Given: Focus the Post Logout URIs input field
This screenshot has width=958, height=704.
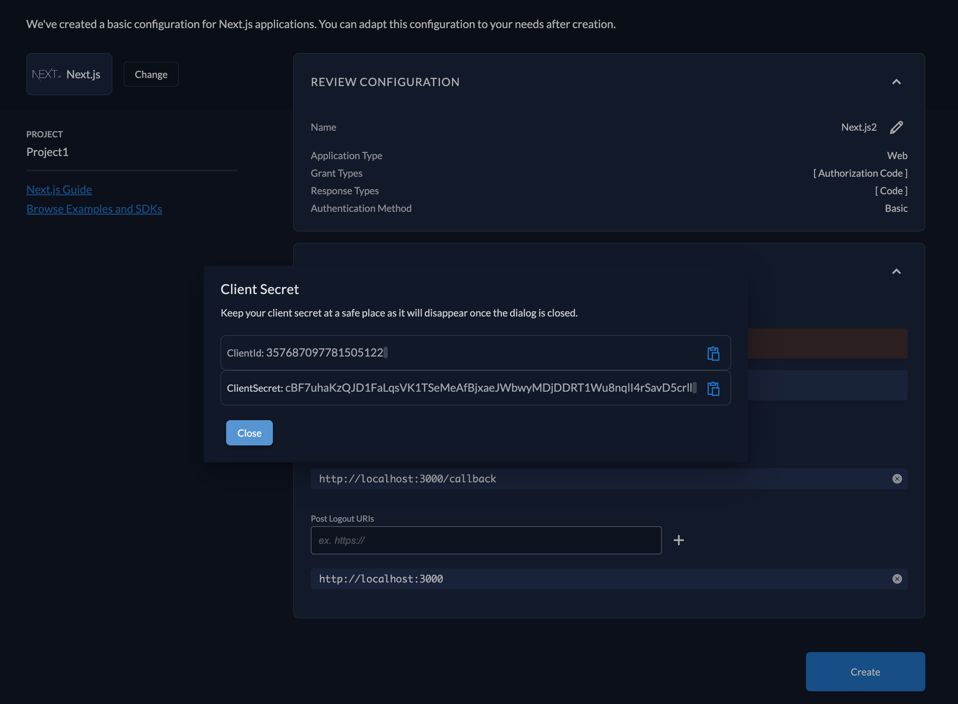Looking at the screenshot, I should click(x=486, y=540).
